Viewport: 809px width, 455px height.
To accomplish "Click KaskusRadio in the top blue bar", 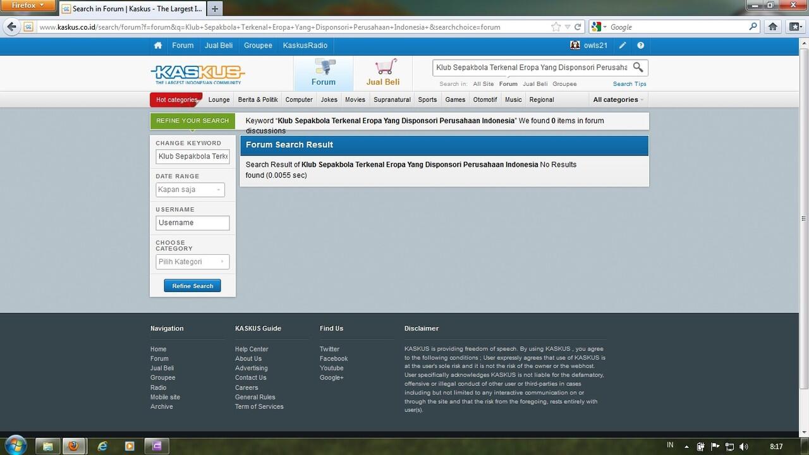I will 305,45.
